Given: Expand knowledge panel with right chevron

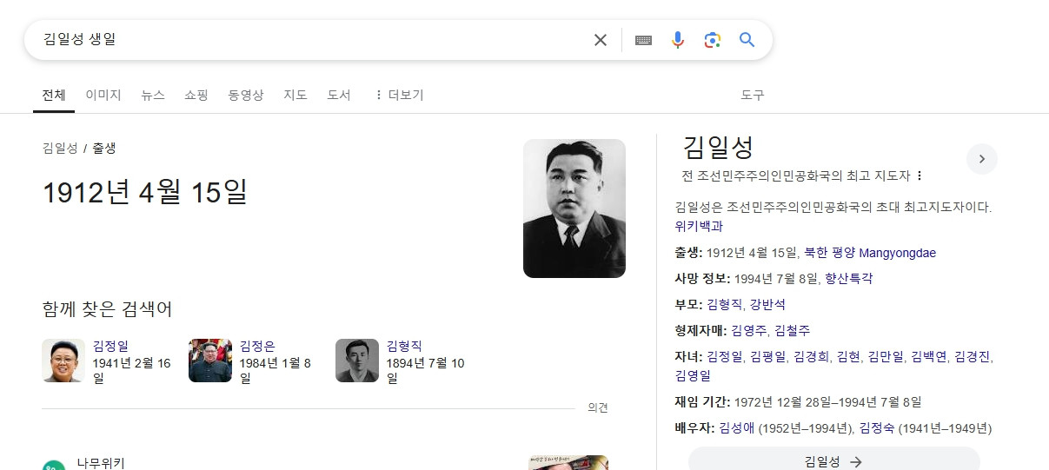Looking at the screenshot, I should click(x=981, y=159).
